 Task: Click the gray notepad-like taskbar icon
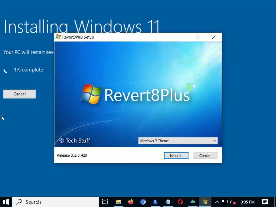click(x=168, y=202)
